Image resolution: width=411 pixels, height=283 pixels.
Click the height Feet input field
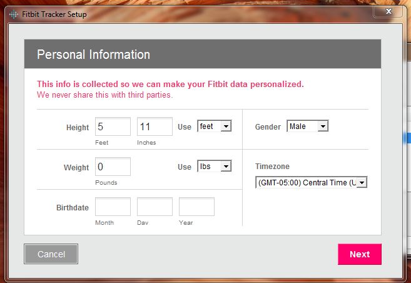point(113,126)
